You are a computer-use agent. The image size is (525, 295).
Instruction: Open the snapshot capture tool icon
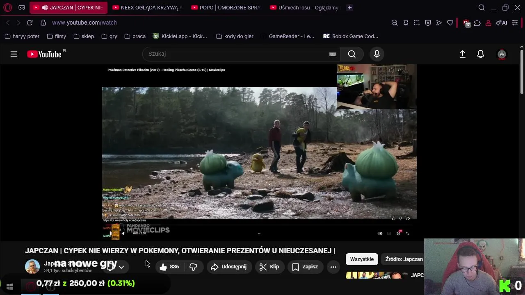coord(417,23)
